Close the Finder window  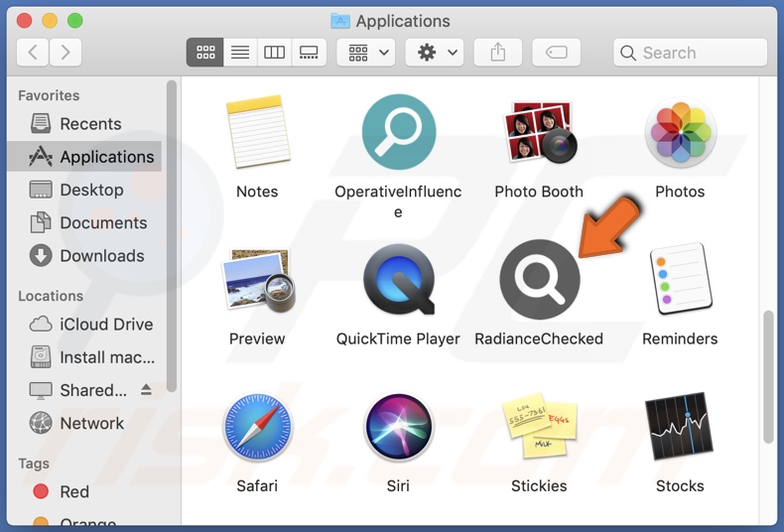pos(24,21)
